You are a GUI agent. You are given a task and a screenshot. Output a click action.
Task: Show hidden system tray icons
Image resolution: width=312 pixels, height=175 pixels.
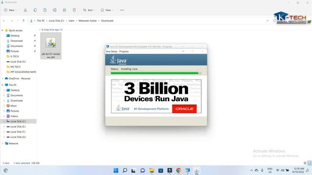[252, 171]
